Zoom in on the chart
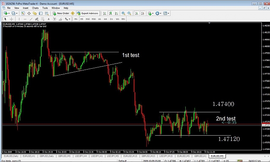 pyautogui.click(x=123, y=13)
